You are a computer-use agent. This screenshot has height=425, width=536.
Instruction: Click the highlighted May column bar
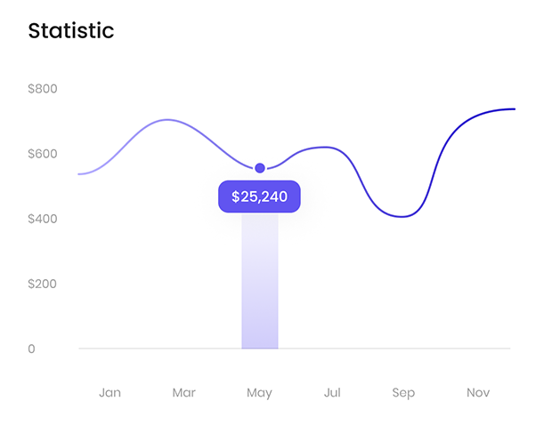(260, 281)
